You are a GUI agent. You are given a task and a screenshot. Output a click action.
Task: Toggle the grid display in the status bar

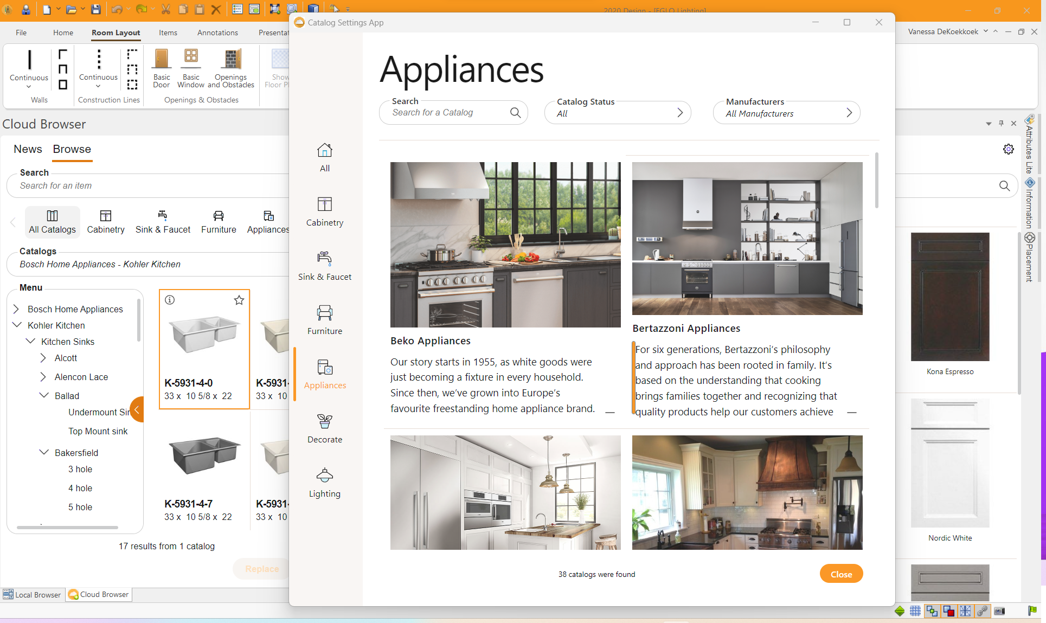pyautogui.click(x=915, y=611)
